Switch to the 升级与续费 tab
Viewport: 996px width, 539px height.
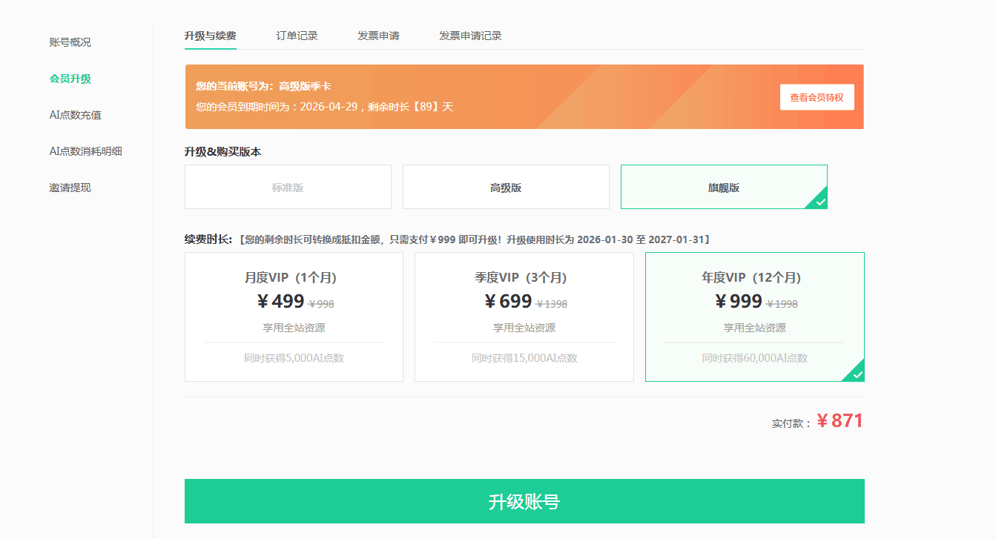coord(210,36)
